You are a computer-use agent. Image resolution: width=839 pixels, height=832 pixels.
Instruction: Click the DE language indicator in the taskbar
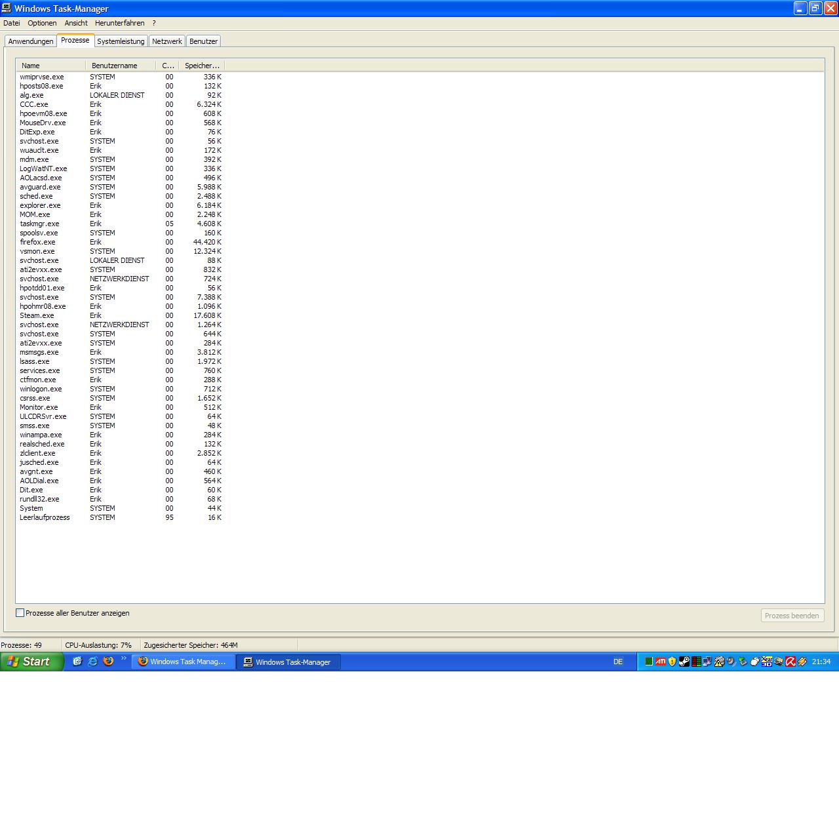click(617, 662)
